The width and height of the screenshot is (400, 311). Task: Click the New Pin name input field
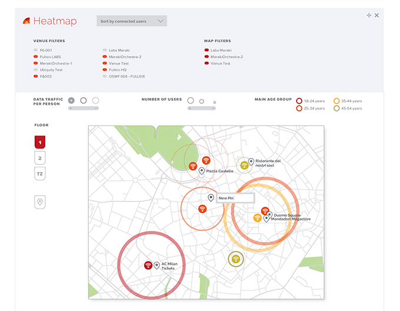[x=235, y=198]
